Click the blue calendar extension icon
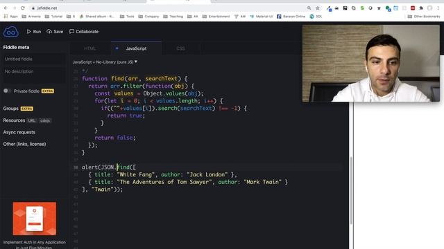444x249 pixels. 396,8
